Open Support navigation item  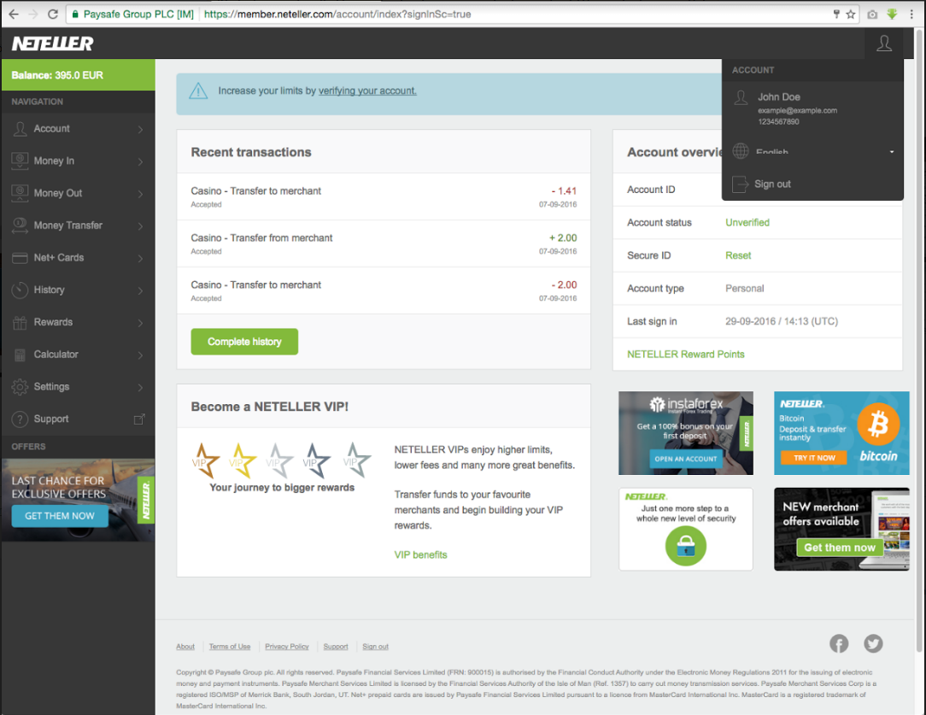click(x=78, y=419)
